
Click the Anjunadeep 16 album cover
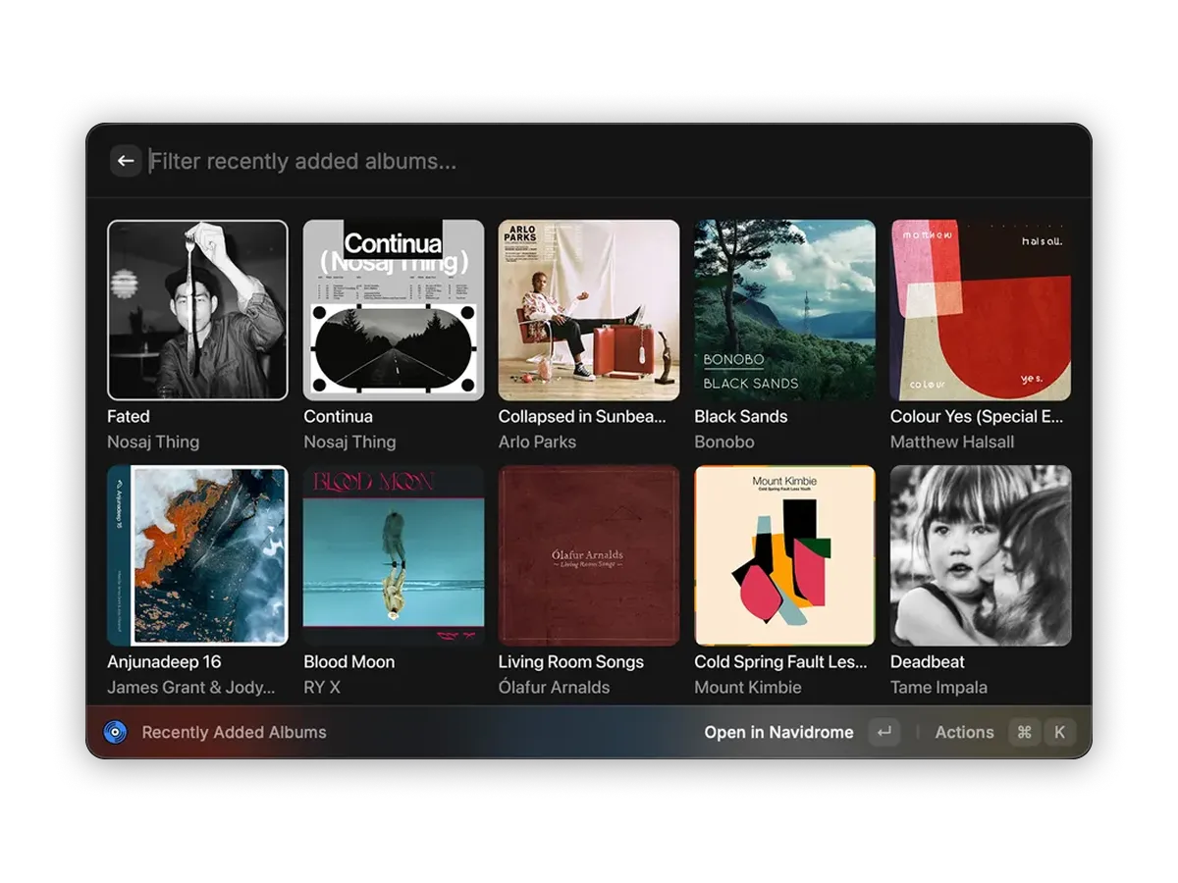[196, 554]
